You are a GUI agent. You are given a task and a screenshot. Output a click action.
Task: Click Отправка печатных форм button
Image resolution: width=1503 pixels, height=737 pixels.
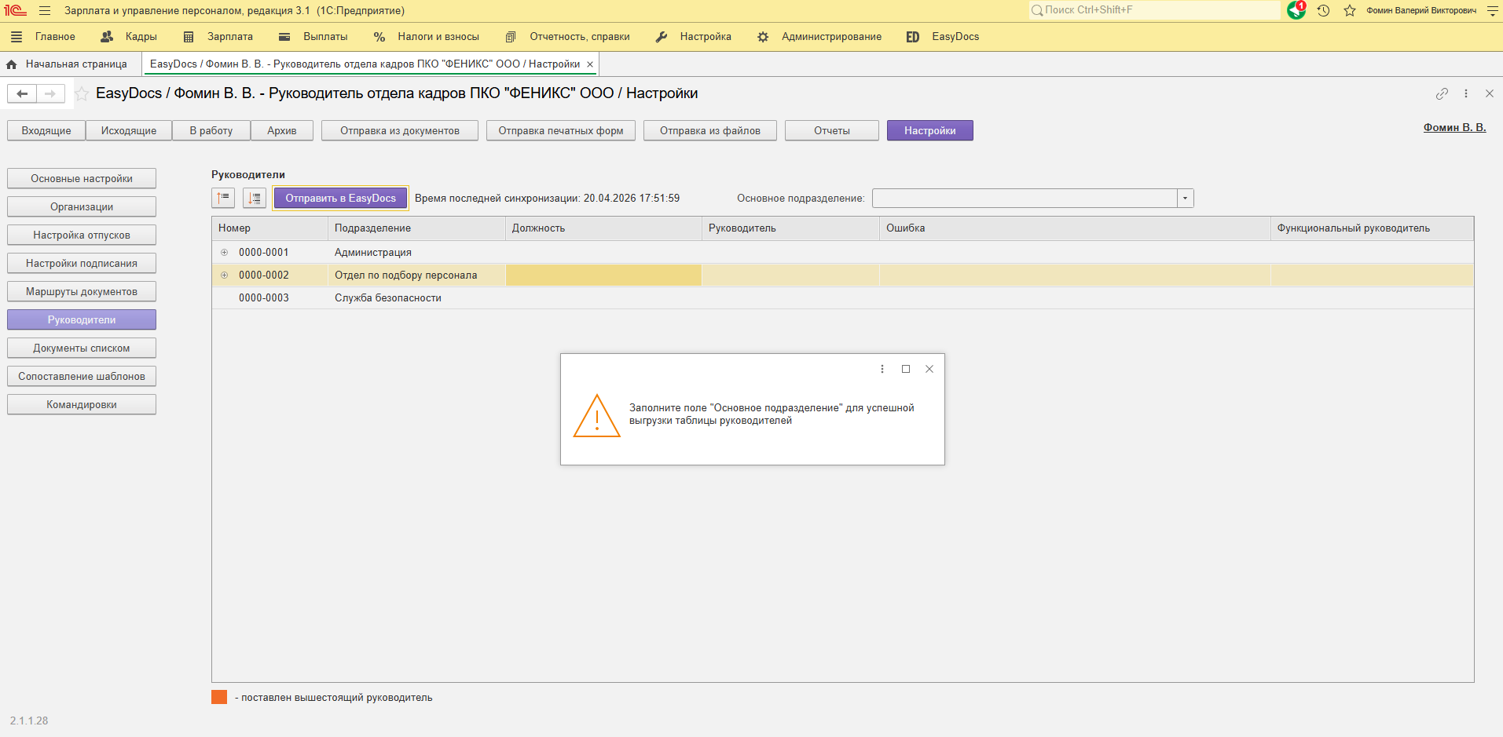click(561, 131)
